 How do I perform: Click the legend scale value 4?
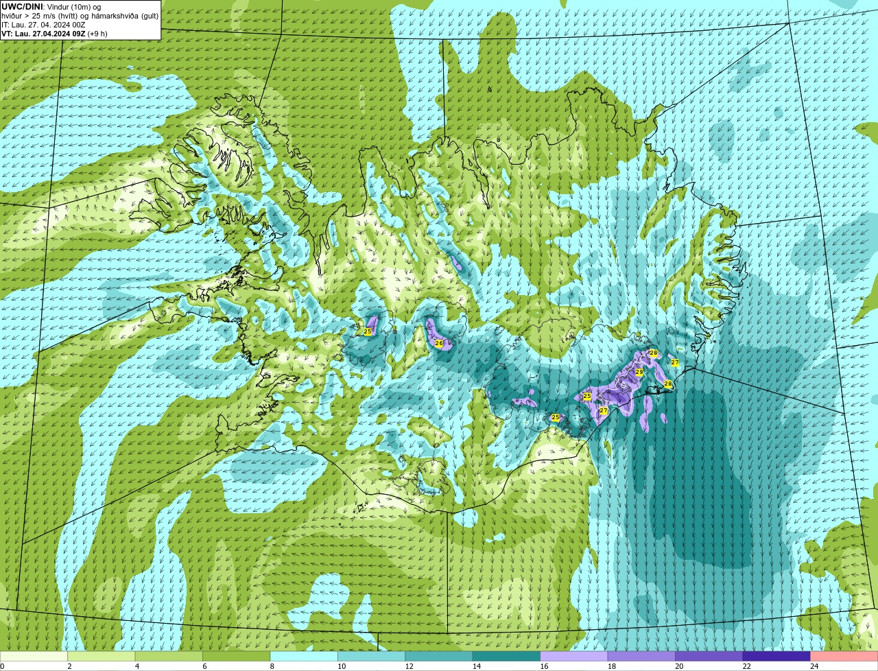[137, 666]
